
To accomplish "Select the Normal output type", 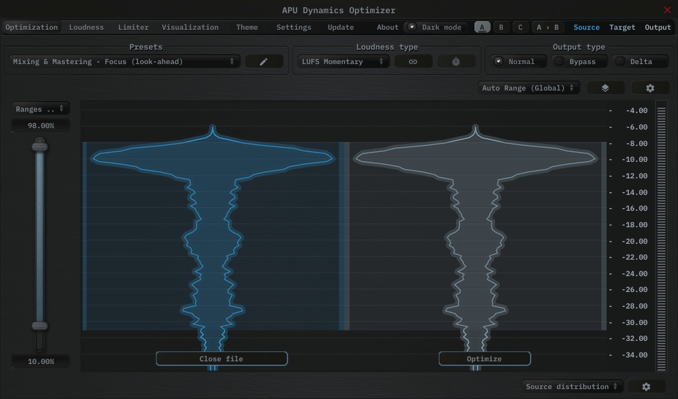I will [x=519, y=61].
